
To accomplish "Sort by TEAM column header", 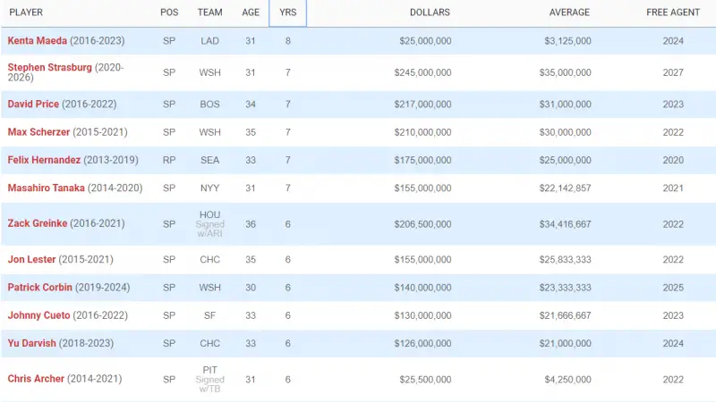I will (x=209, y=13).
